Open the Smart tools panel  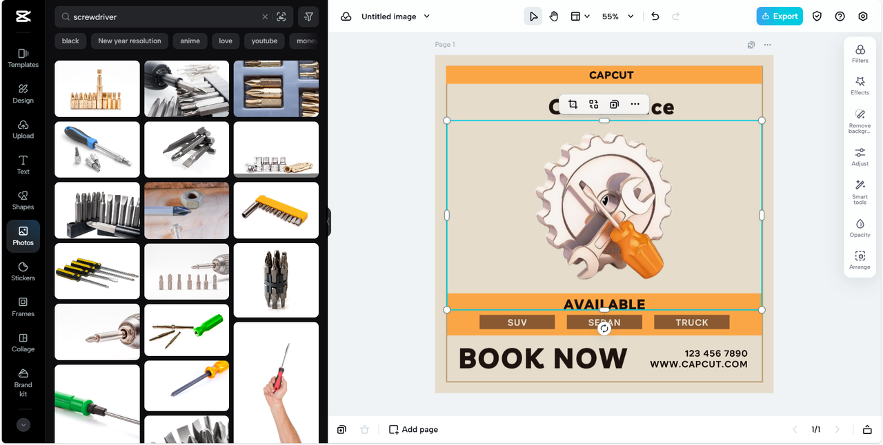[860, 192]
